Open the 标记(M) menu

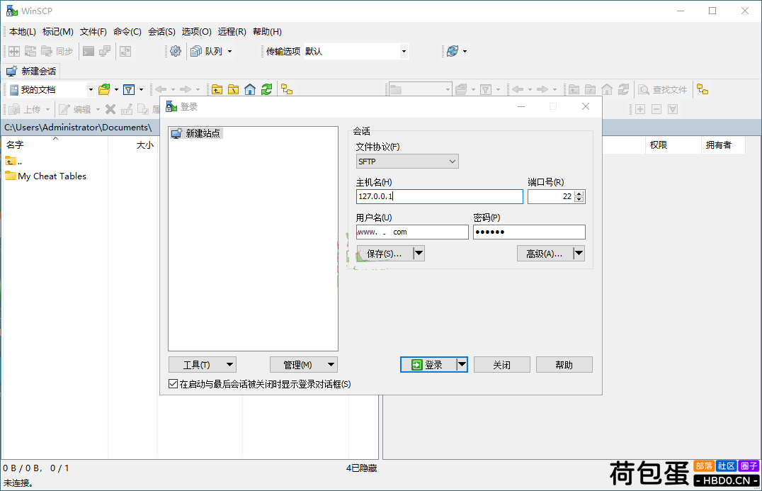click(x=58, y=32)
